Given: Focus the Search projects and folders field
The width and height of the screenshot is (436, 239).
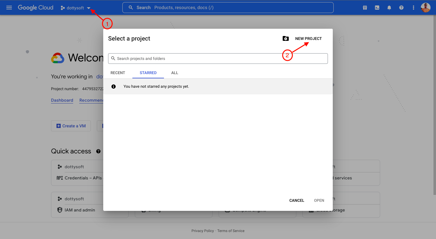Looking at the screenshot, I should (218, 58).
